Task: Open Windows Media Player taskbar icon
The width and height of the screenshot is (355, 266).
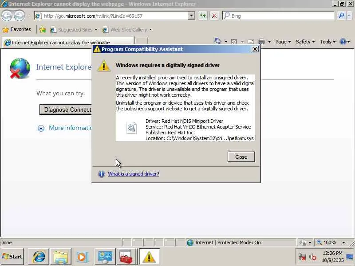Action: pos(82,257)
